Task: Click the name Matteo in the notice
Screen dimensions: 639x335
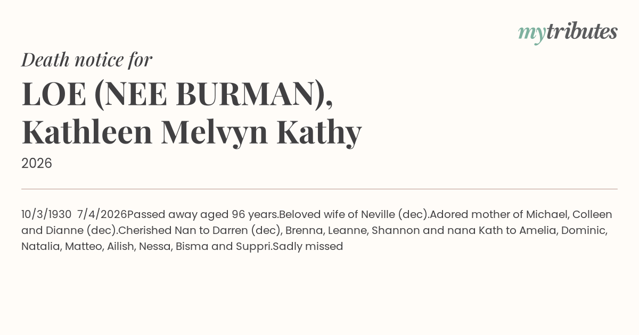Action: [x=83, y=246]
